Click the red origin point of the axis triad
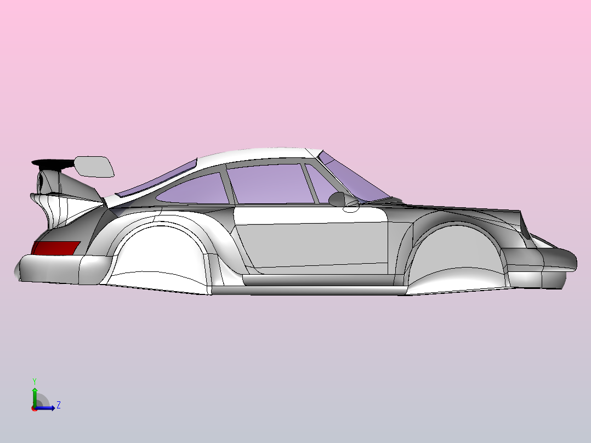 point(35,408)
